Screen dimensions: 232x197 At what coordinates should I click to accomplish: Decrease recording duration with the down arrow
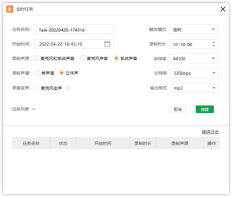click(x=214, y=46)
